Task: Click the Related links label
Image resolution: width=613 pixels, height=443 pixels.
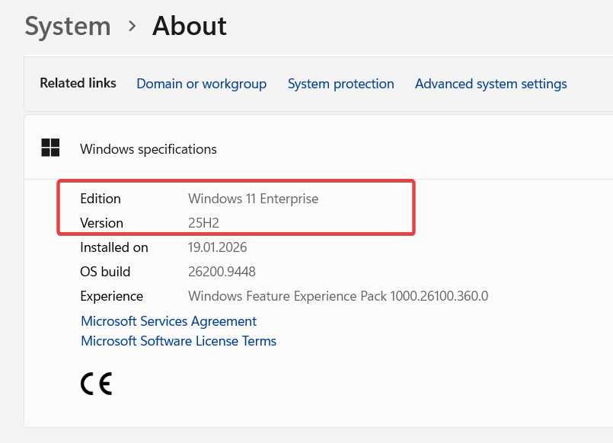Action: tap(78, 83)
